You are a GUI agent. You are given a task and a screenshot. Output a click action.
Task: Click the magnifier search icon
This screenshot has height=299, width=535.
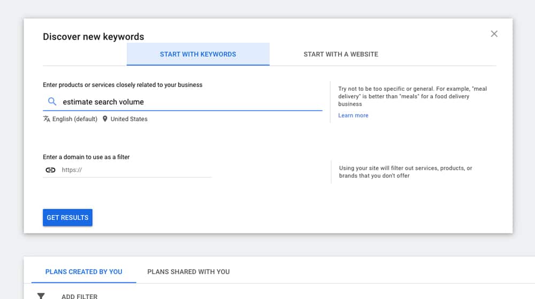point(52,101)
